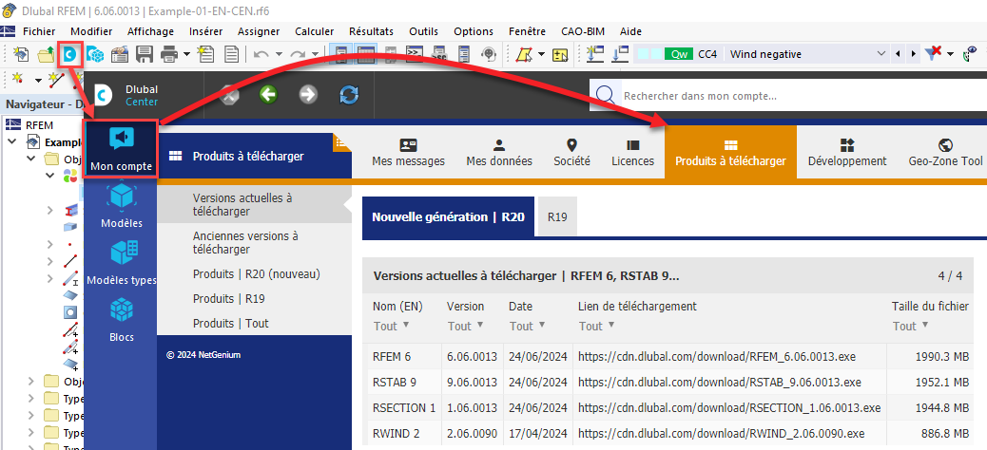Redo the last undone action
The image size is (987, 450).
(x=297, y=55)
